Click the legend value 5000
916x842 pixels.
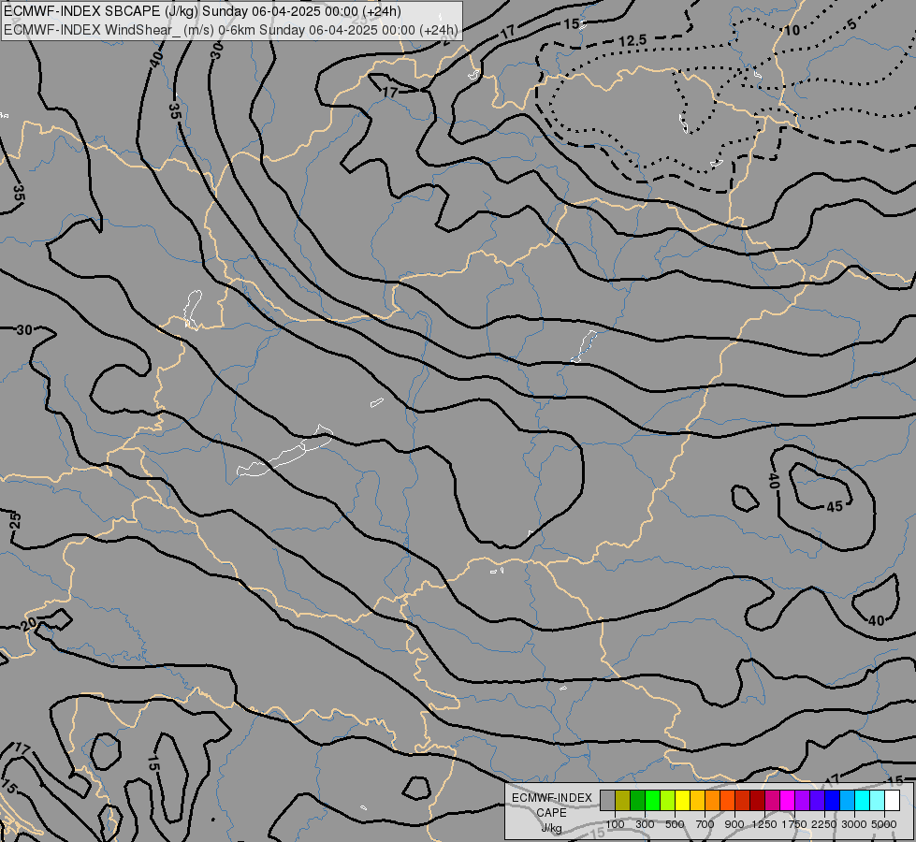click(883, 824)
